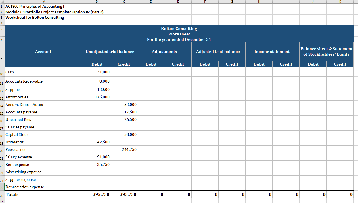
Task: Select column D header
Action: pos(151,1)
